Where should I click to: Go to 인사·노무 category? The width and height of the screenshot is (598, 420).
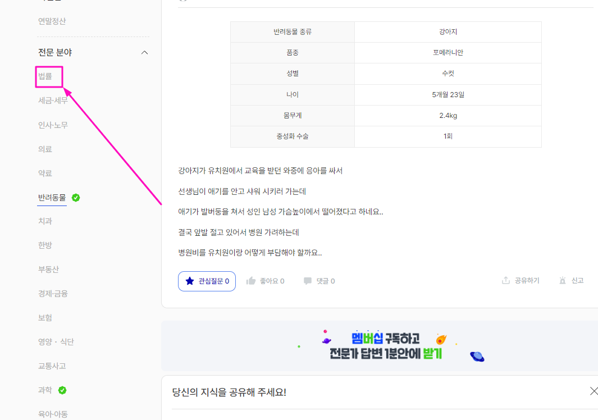[x=53, y=125]
